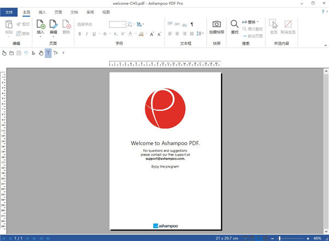Toggle the active text edit tool
The width and height of the screenshot is (329, 241).
pos(48,53)
